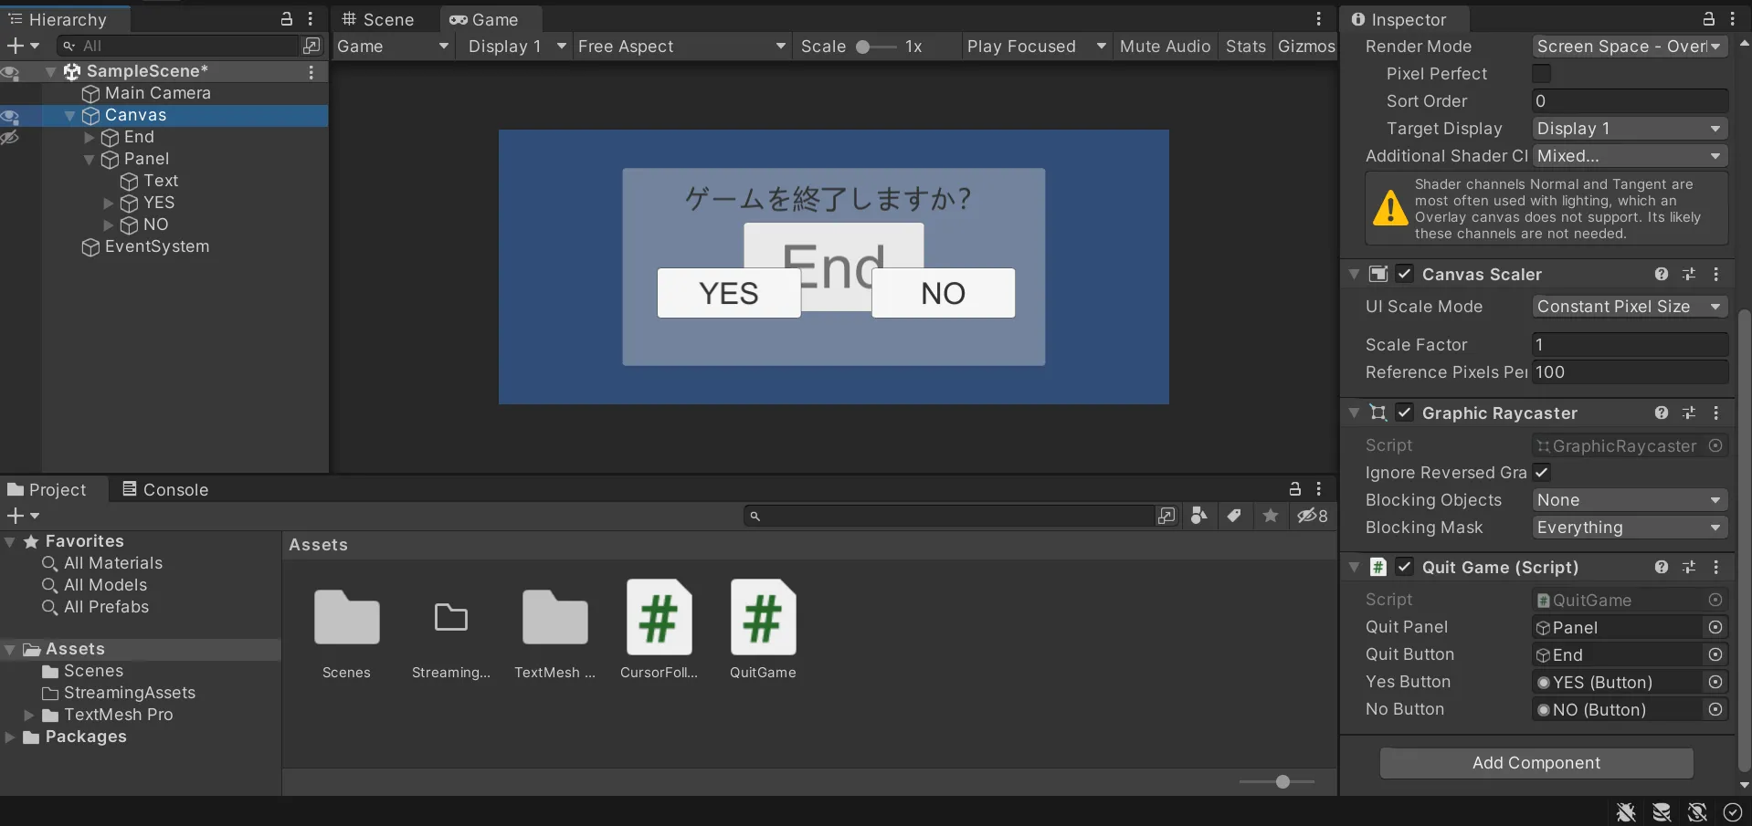Show hidden End object via crossed eye

pos(10,138)
